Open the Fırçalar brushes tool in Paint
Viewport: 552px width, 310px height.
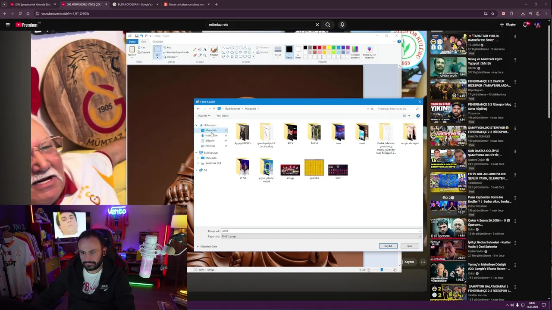(214, 52)
